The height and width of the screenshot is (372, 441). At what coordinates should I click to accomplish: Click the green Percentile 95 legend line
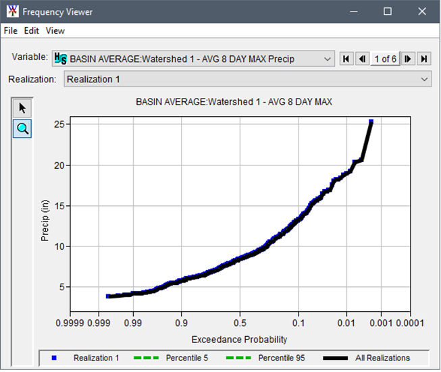coord(238,358)
